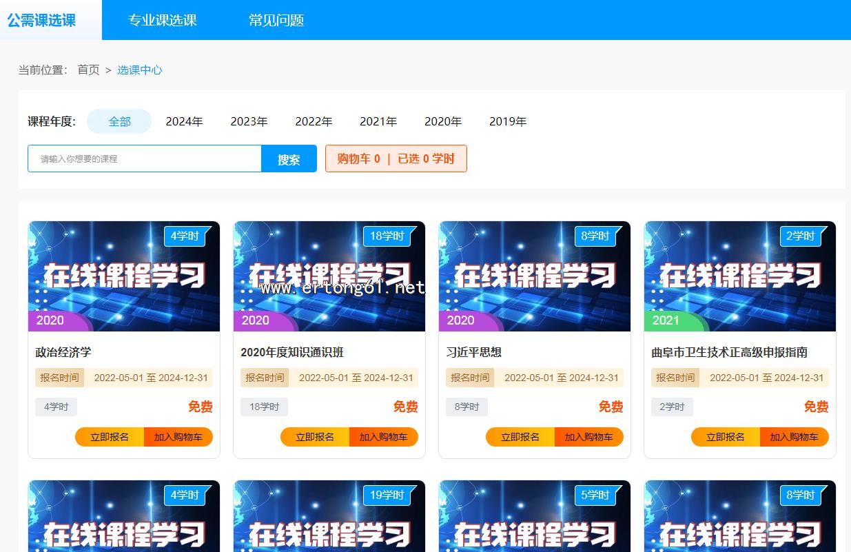Select the 全部 year filter

119,121
